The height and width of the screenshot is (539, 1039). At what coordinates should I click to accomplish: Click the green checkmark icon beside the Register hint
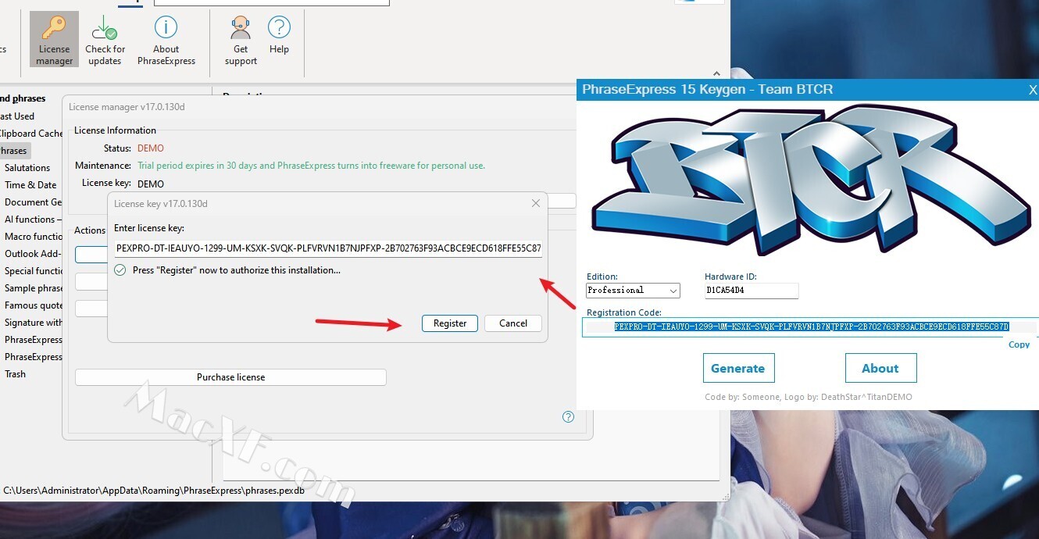click(x=120, y=269)
